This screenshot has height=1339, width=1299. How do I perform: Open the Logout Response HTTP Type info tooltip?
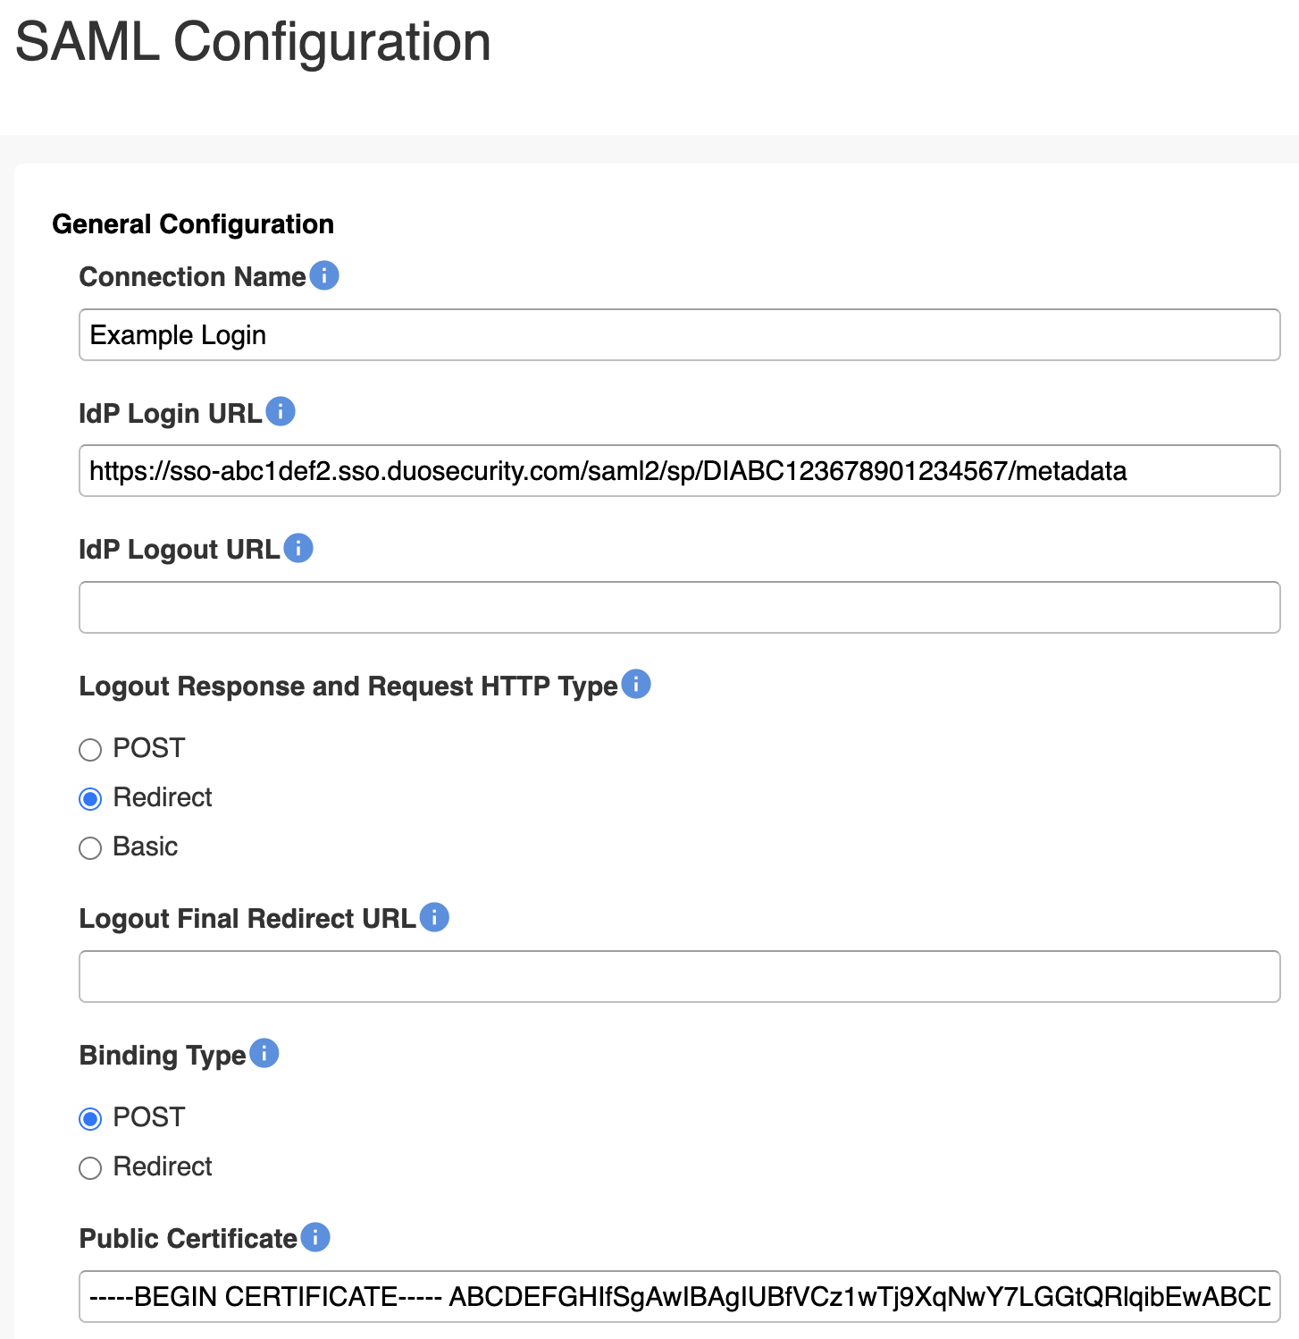pyautogui.click(x=636, y=685)
